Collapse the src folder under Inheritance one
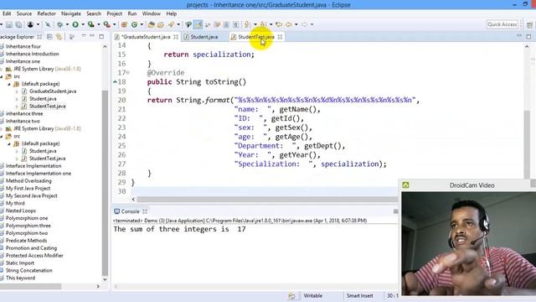 coord(2,76)
